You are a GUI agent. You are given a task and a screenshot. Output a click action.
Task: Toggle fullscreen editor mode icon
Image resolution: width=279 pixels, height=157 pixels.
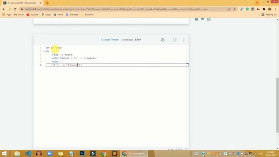(x=175, y=40)
